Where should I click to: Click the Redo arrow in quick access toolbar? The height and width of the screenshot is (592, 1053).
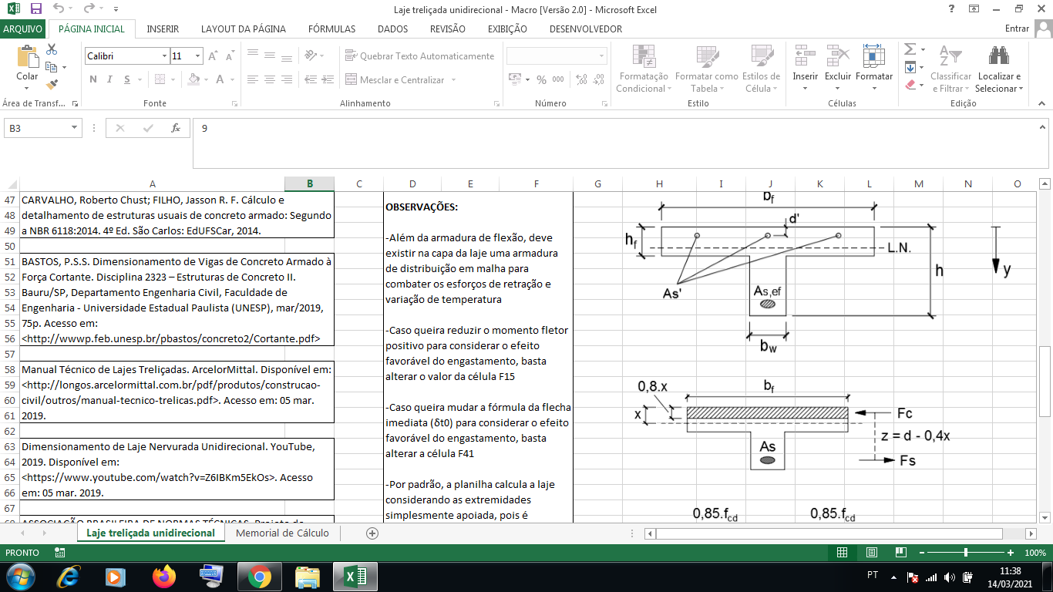pyautogui.click(x=89, y=9)
